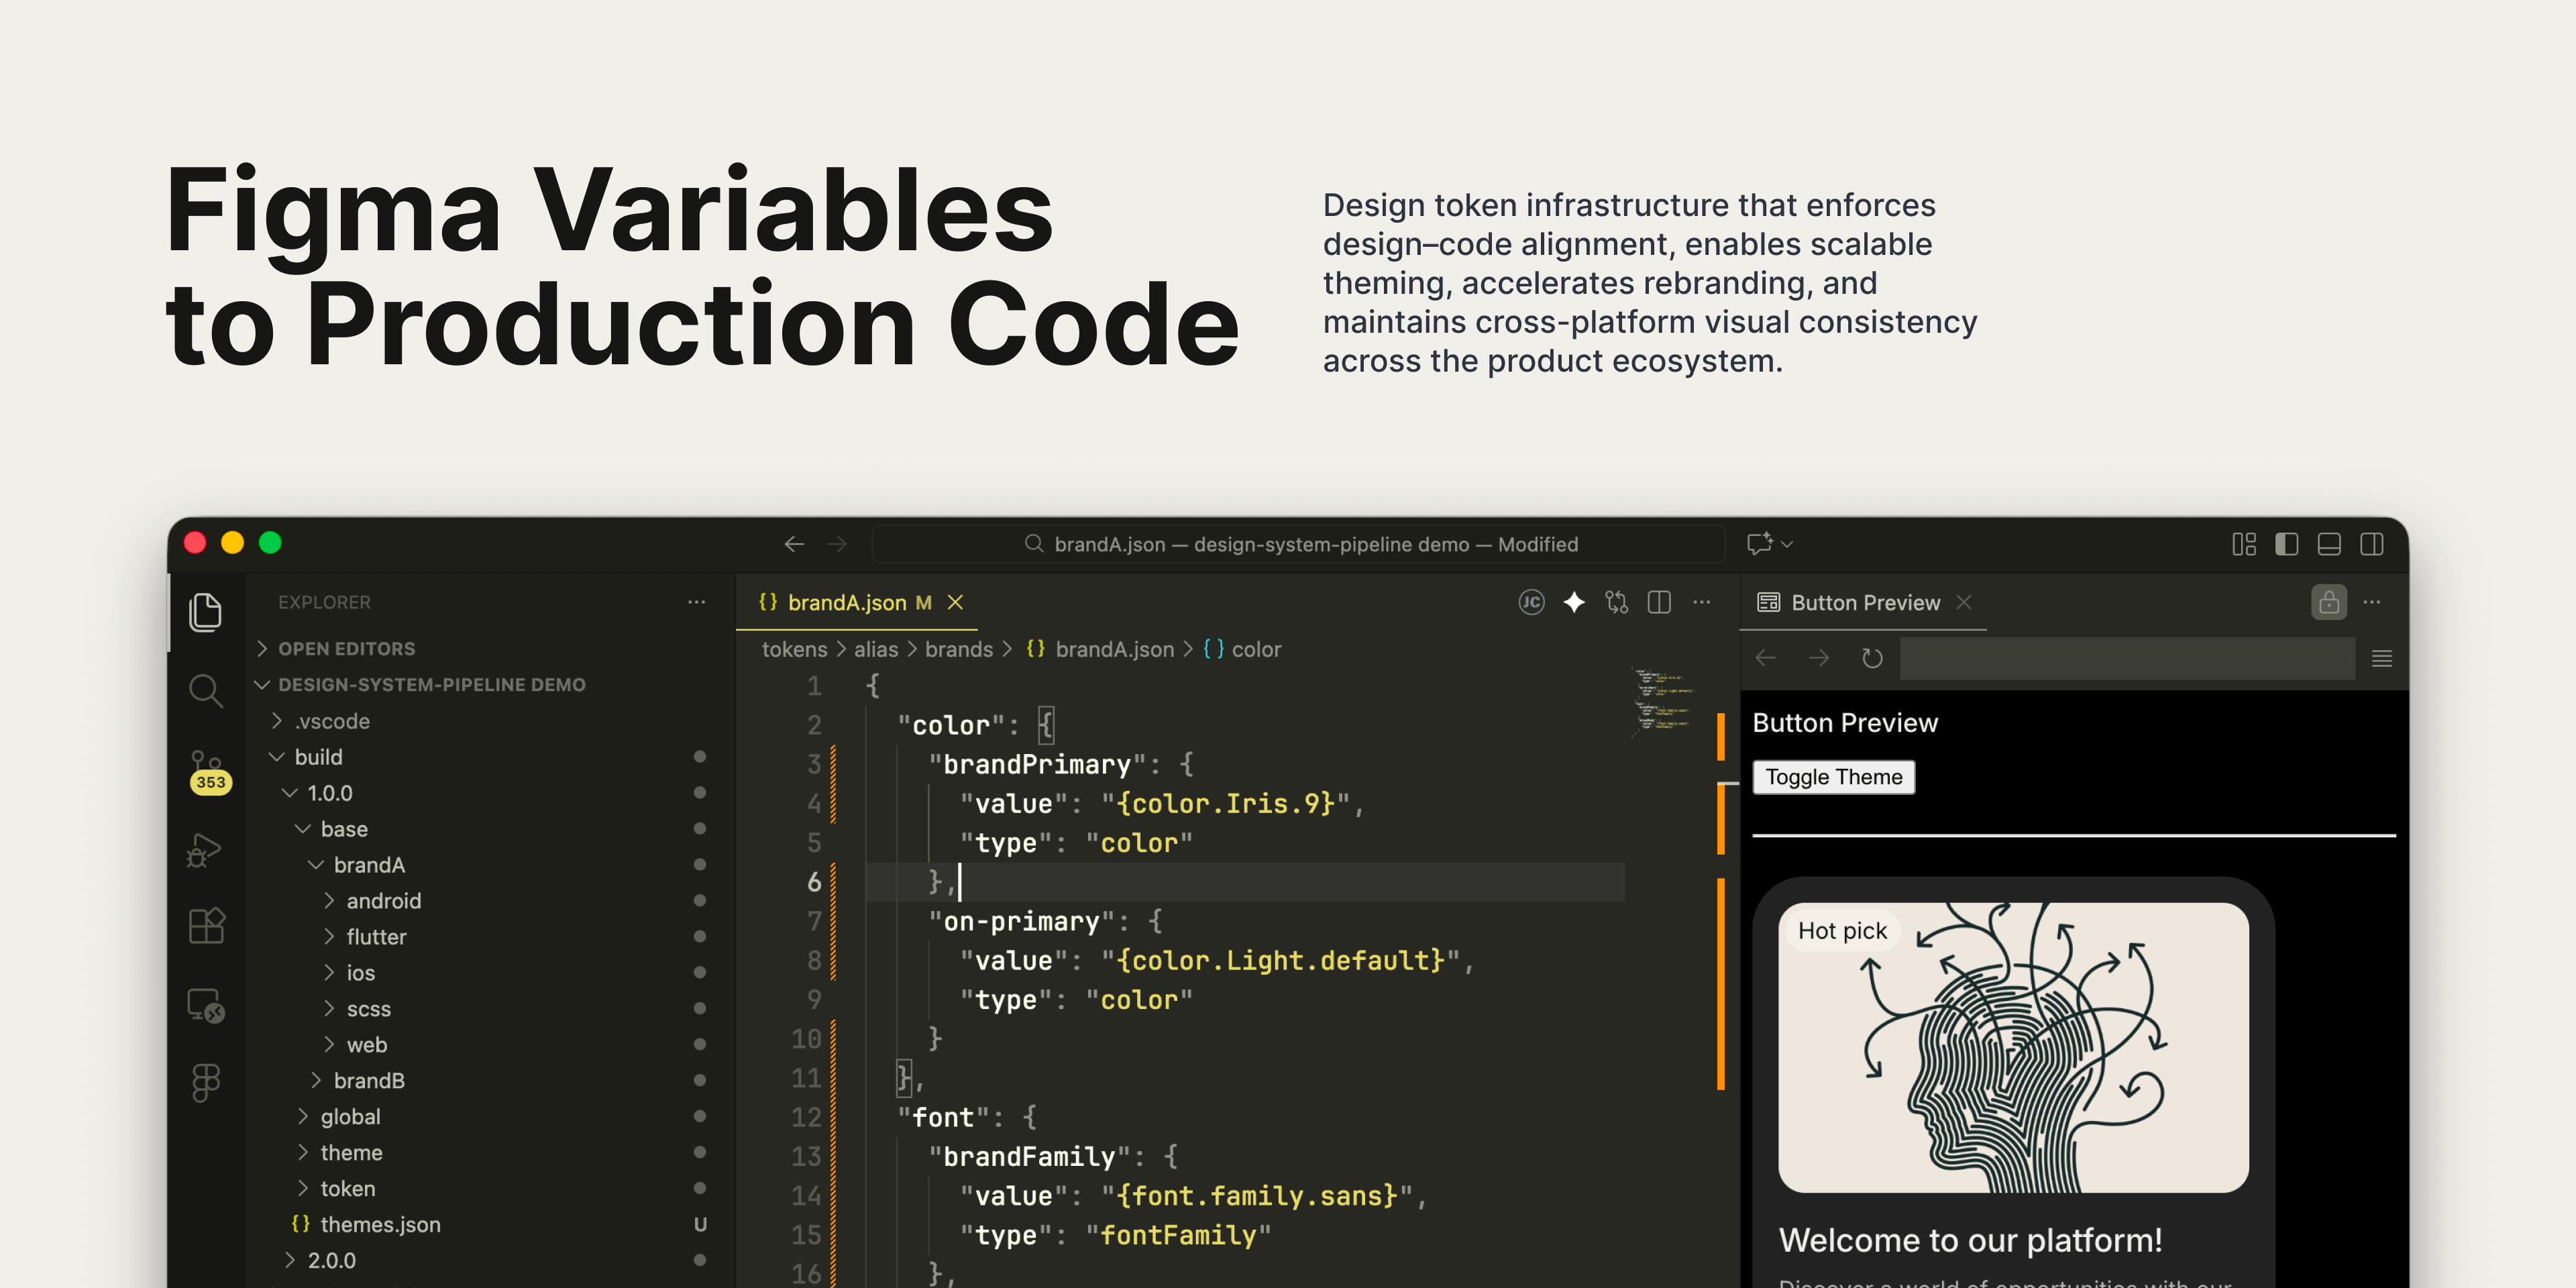Toggle the secondary side bar visibility
Viewport: 2576px width, 1288px height.
pos(2372,544)
